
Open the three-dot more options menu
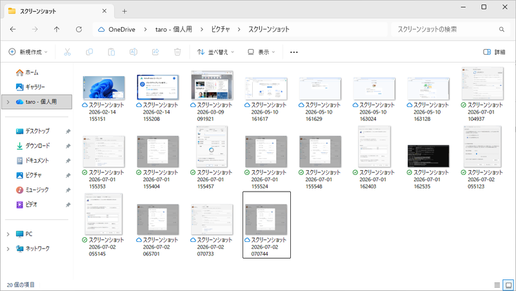294,52
